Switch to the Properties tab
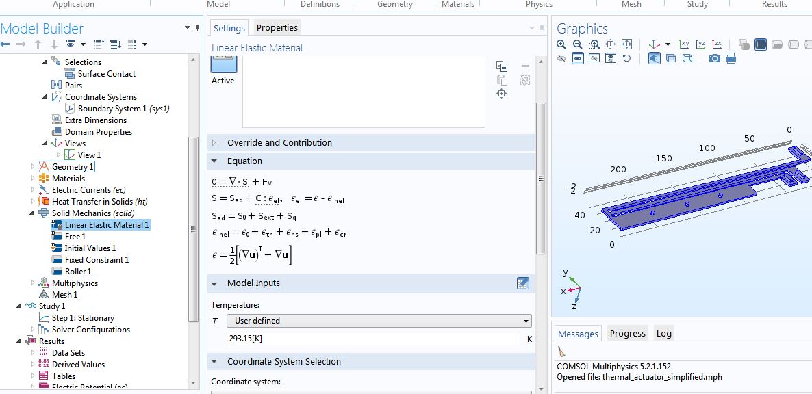 pyautogui.click(x=277, y=28)
